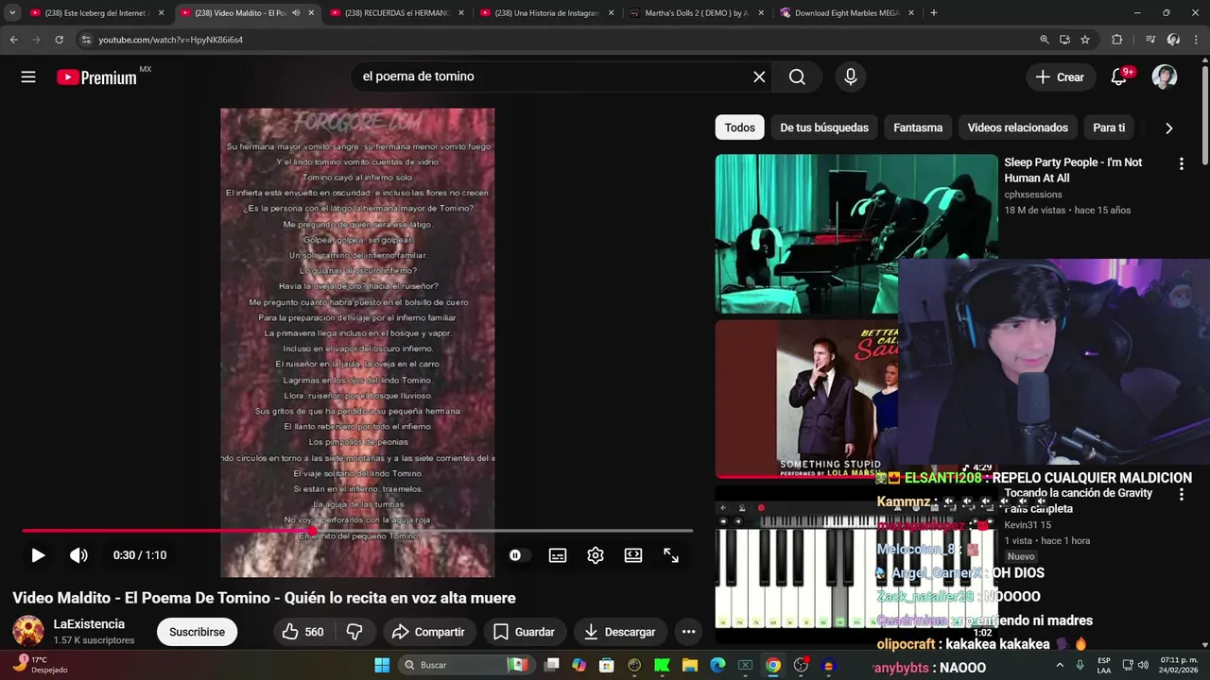
Task: Open options for Gravity Falls piano video
Action: (x=1181, y=494)
